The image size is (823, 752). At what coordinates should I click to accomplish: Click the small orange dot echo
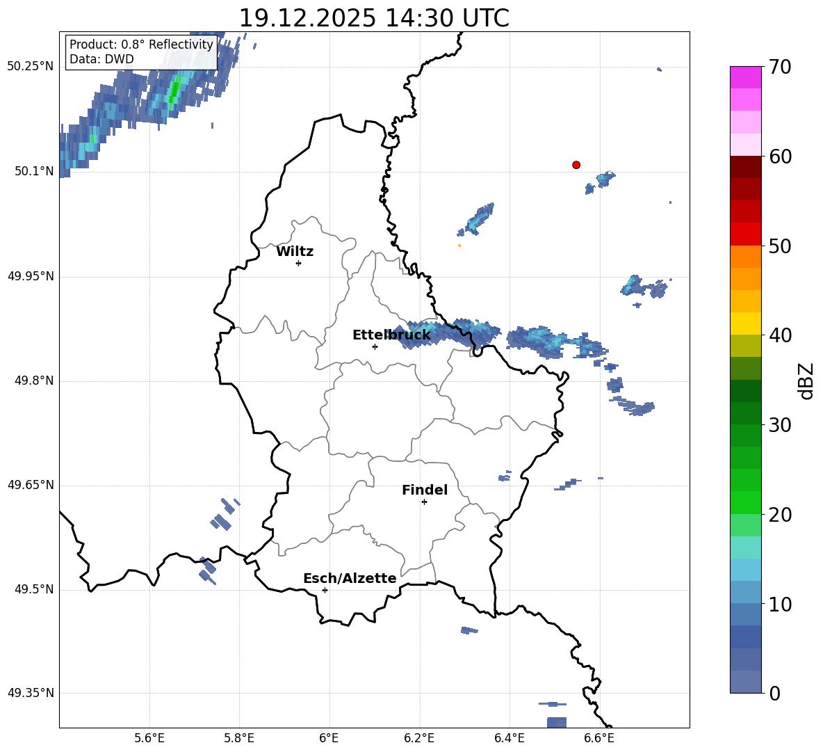click(459, 246)
